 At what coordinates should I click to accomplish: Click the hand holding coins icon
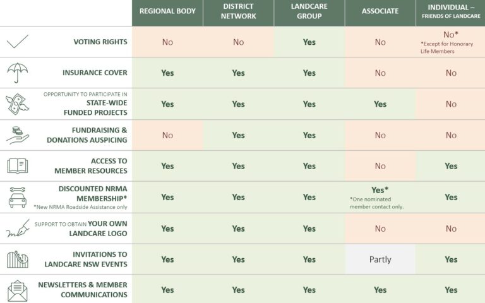pos(18,135)
